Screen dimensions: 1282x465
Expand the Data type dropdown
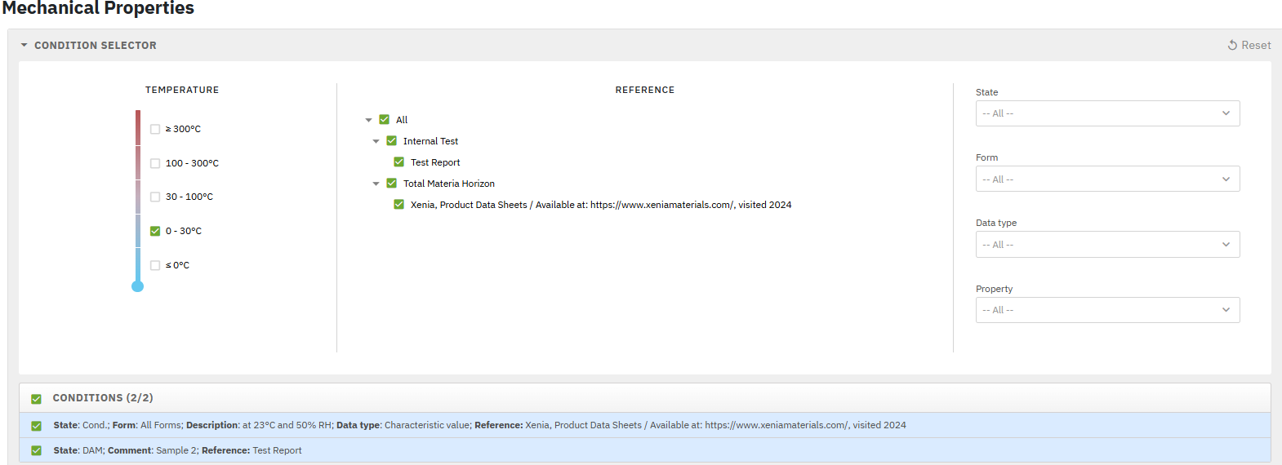(1106, 245)
